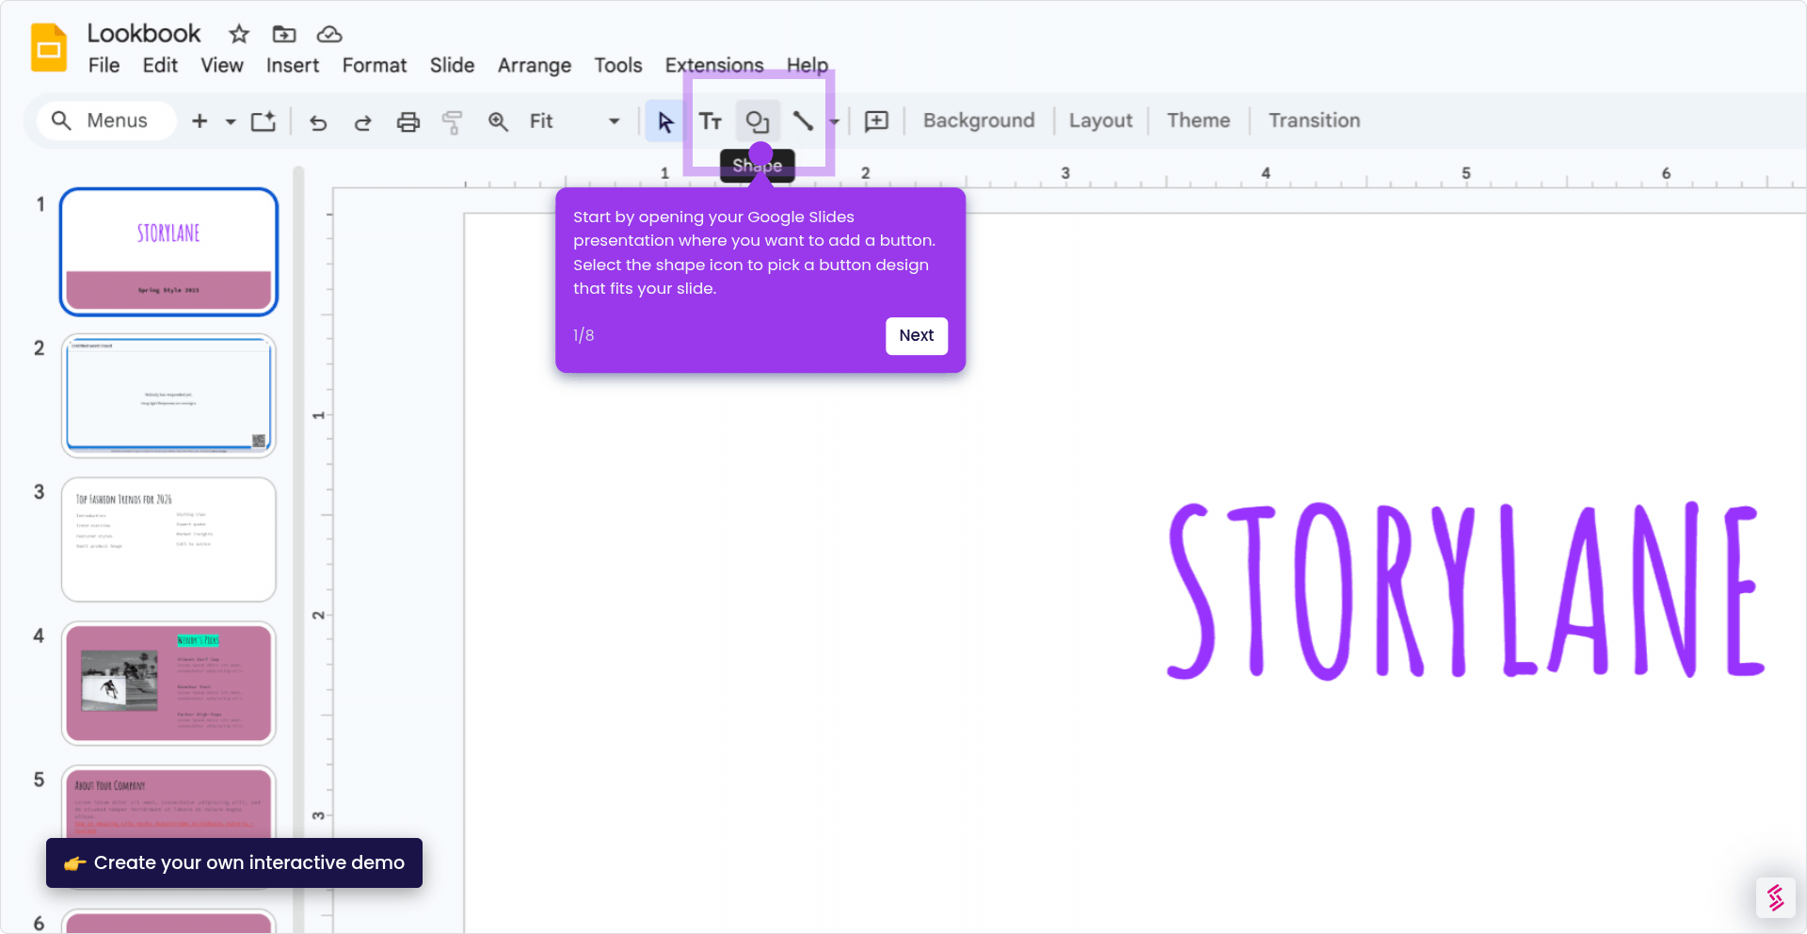Click Create your own interactive demo
The width and height of the screenshot is (1807, 934).
tap(234, 862)
